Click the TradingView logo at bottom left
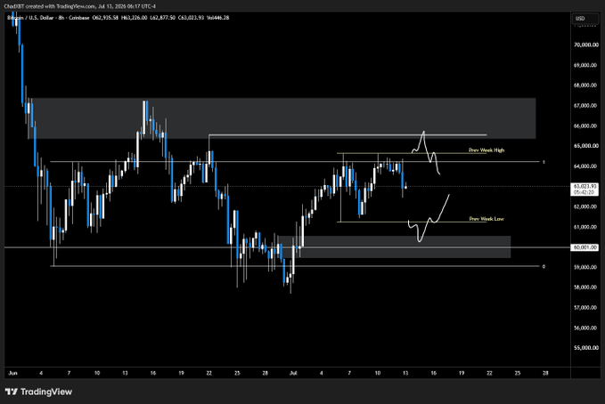 point(38,392)
